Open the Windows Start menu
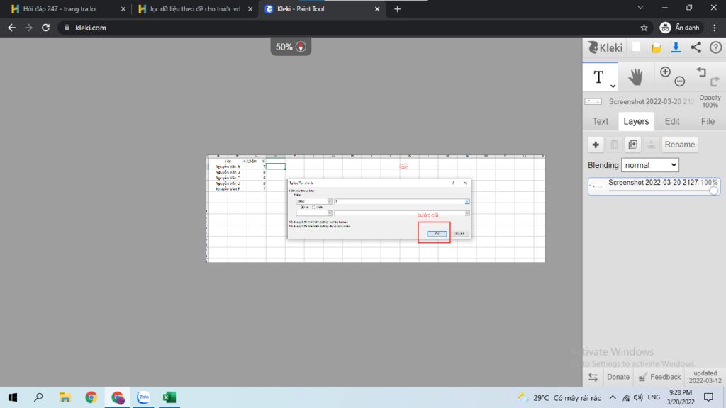Viewport: 726px width, 408px height. coord(13,397)
